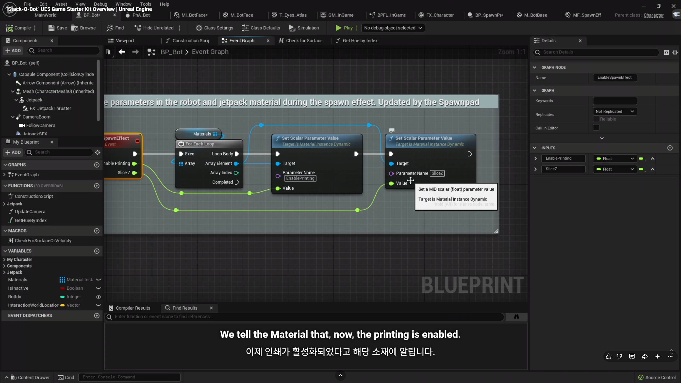Click the graph bookmark icon

(109, 52)
